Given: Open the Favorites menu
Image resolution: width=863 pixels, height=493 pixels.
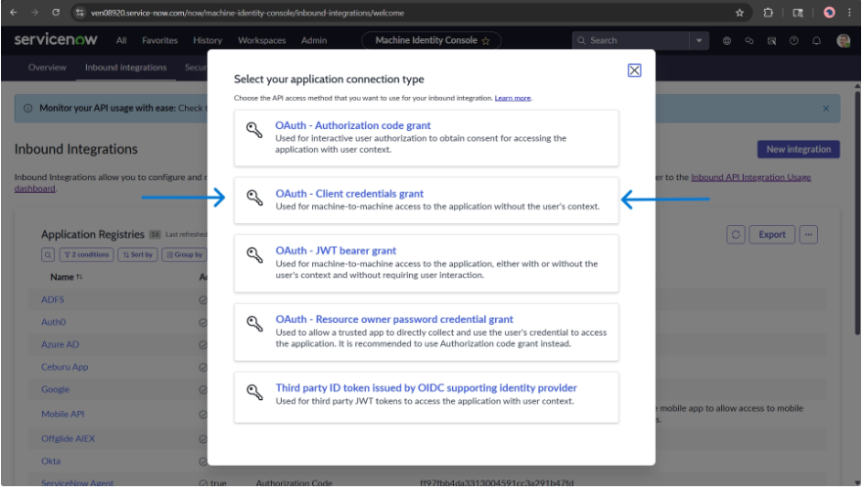Looking at the screenshot, I should coord(159,40).
